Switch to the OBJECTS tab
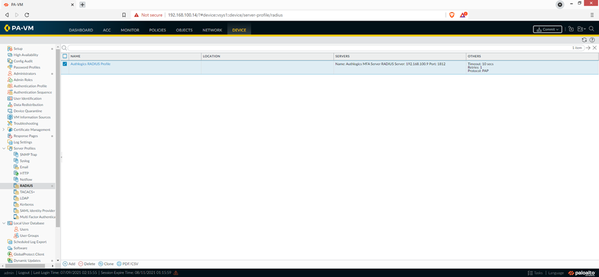The image size is (599, 277). (184, 30)
